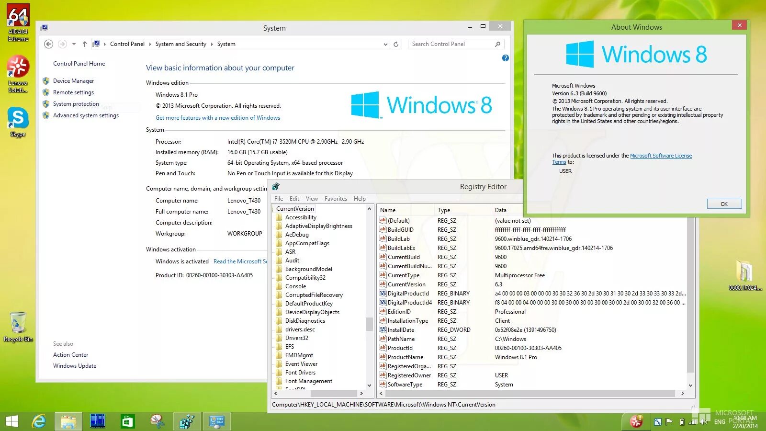Open the Favorites menu in Registry Editor
The image size is (766, 431).
point(336,198)
